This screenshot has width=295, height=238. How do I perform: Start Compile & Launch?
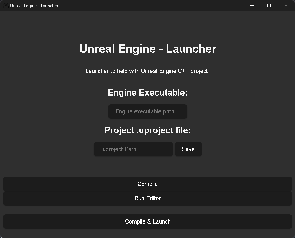coord(147,221)
